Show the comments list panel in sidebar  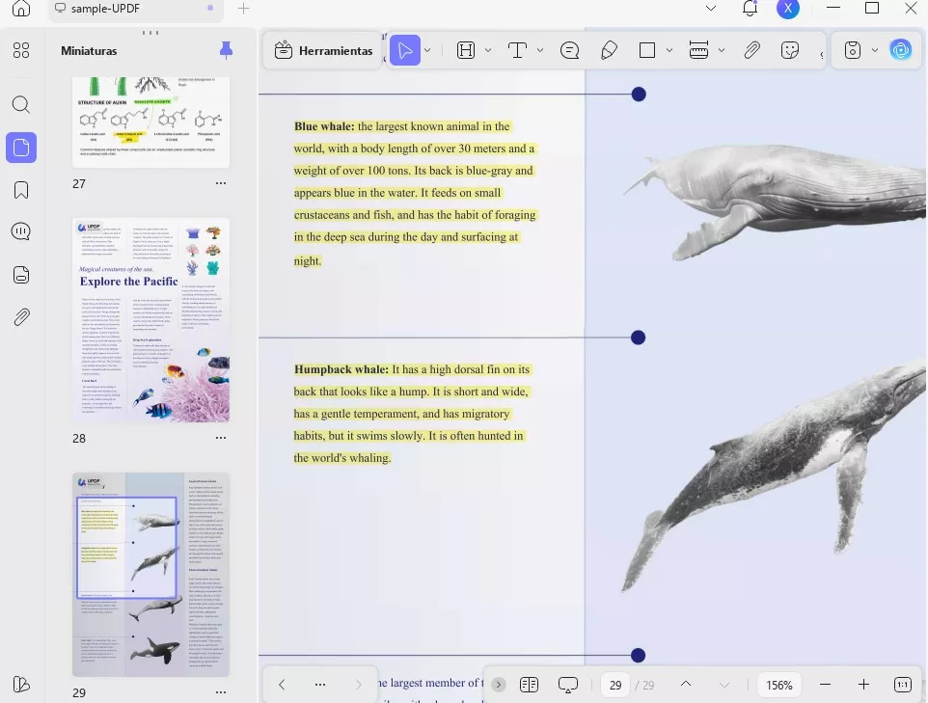(21, 231)
